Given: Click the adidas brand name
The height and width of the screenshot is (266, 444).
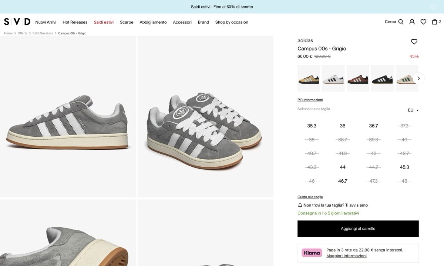Looking at the screenshot, I should click(305, 40).
